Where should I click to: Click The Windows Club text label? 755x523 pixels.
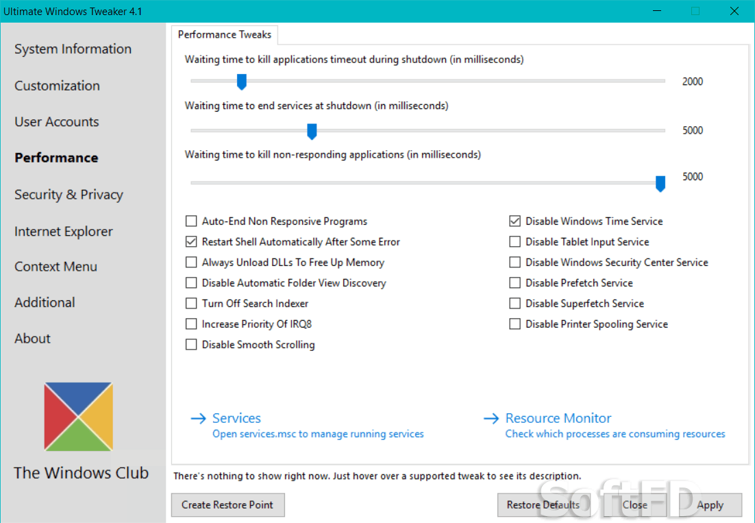(81, 473)
